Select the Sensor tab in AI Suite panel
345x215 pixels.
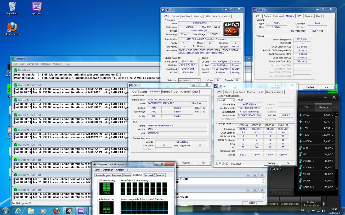coord(323,107)
